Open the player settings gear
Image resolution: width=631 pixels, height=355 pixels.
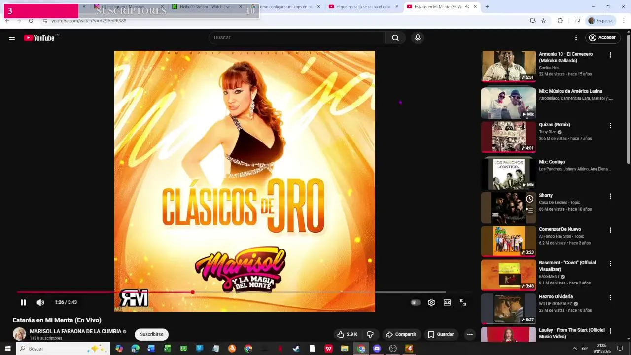[x=431, y=303]
